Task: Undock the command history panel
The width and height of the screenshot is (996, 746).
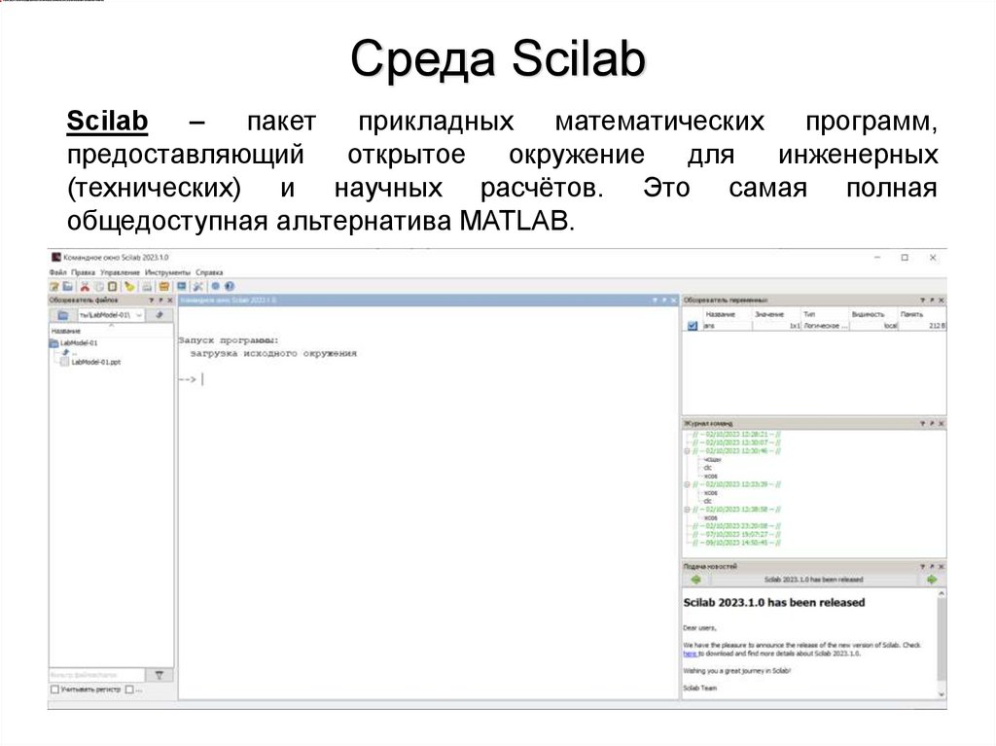Action: pos(932,423)
